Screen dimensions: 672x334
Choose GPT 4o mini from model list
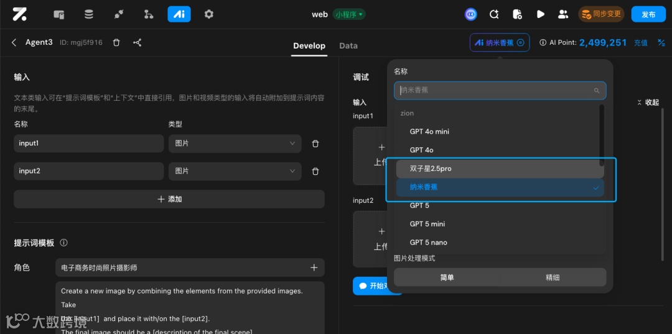[x=499, y=131]
